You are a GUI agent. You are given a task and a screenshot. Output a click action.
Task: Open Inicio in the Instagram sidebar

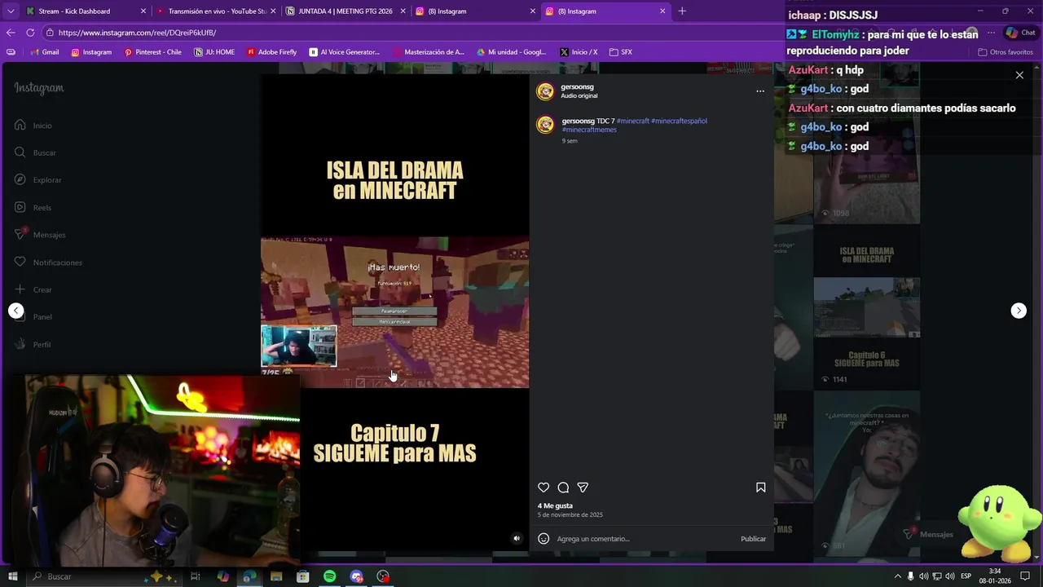pos(33,126)
